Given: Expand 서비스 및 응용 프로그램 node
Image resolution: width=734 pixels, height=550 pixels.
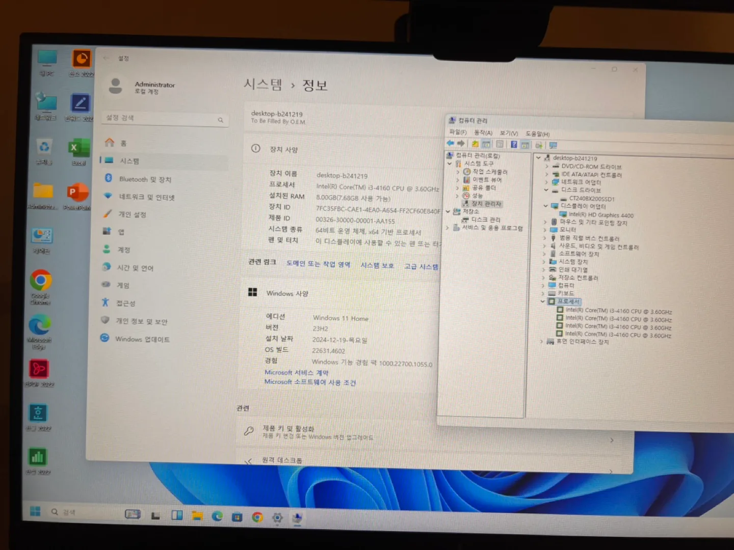Looking at the screenshot, I should click(448, 228).
